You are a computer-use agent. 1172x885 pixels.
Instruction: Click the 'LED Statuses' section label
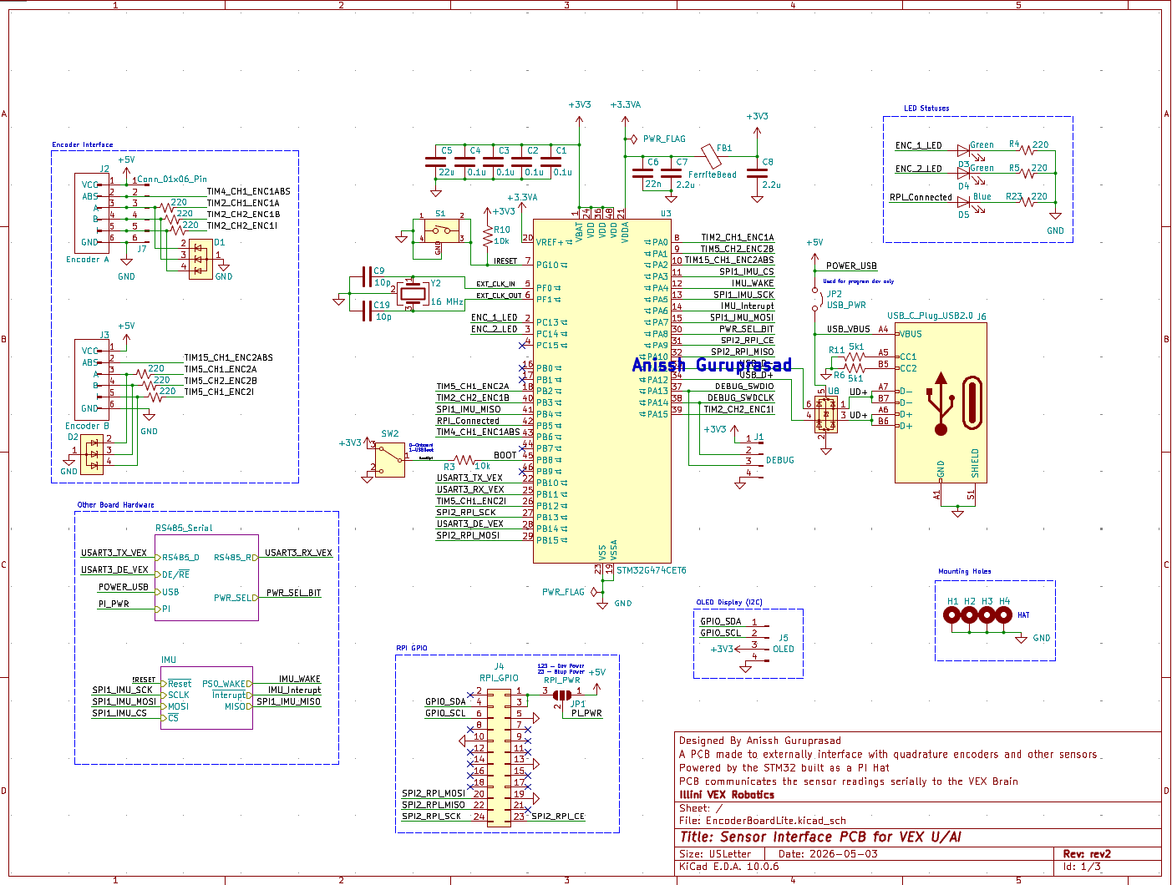click(926, 109)
